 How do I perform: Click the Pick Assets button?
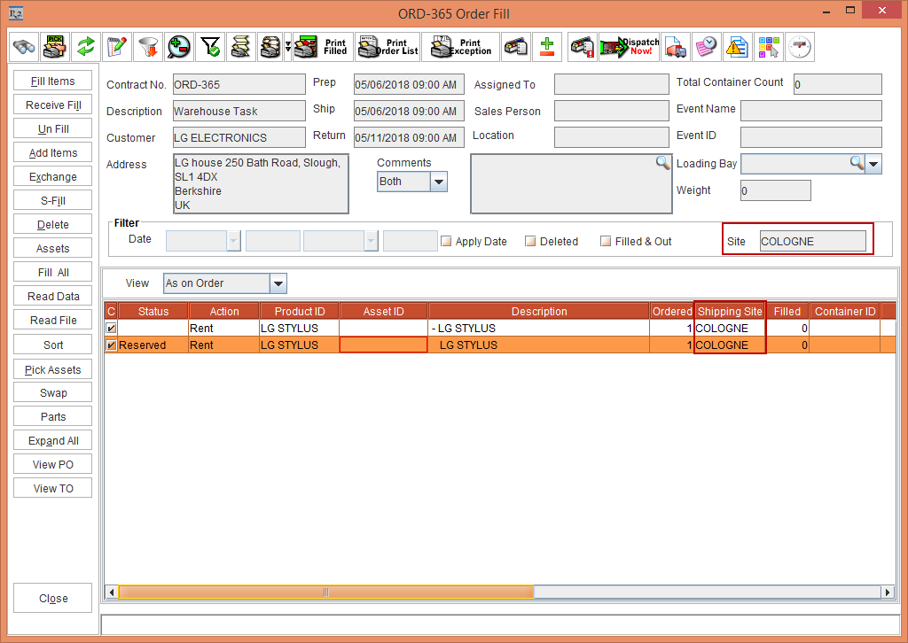53,369
